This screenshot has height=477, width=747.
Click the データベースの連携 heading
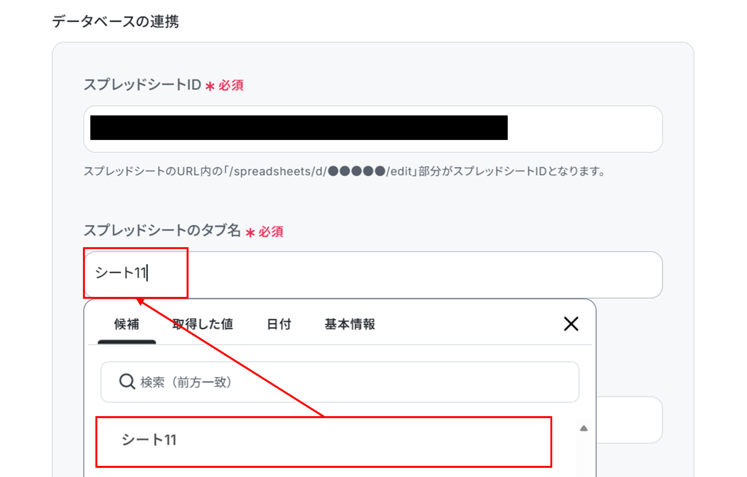115,21
